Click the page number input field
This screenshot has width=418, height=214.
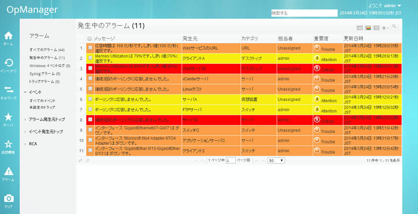(231, 160)
